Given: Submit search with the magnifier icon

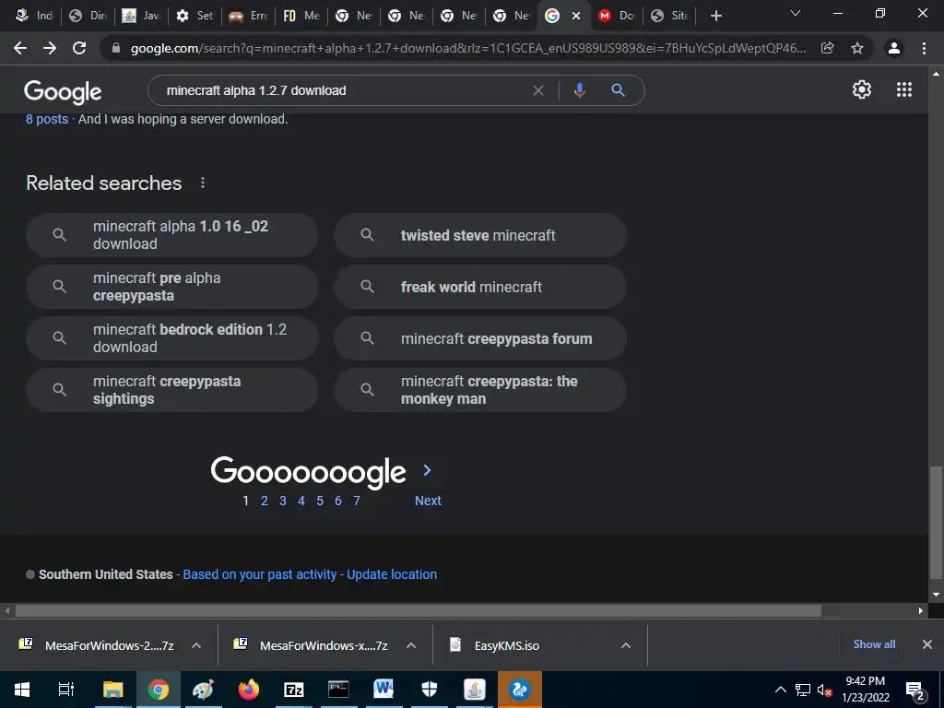Looking at the screenshot, I should point(618,90).
